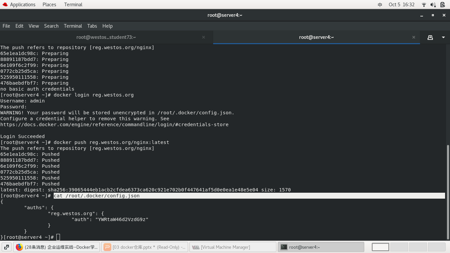Switch to root@server4 taskbar window

[x=321, y=247]
